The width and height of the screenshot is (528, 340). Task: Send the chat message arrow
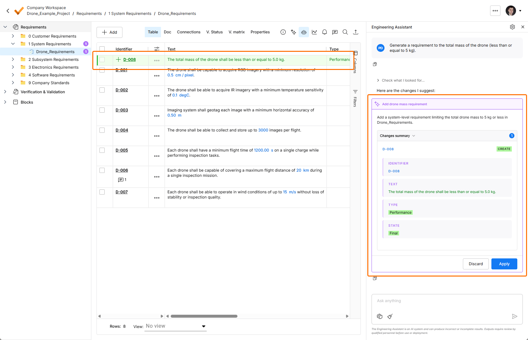[514, 316]
